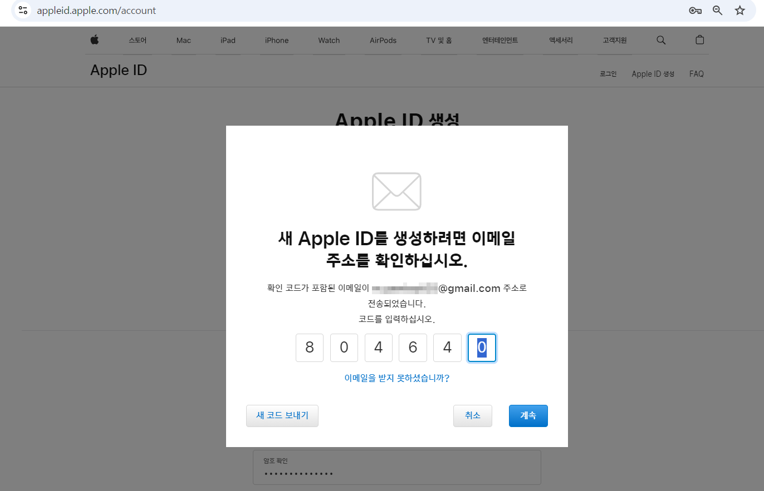The width and height of the screenshot is (764, 491).
Task: Click the 코드를 입력하십시오. text
Action: 396,319
